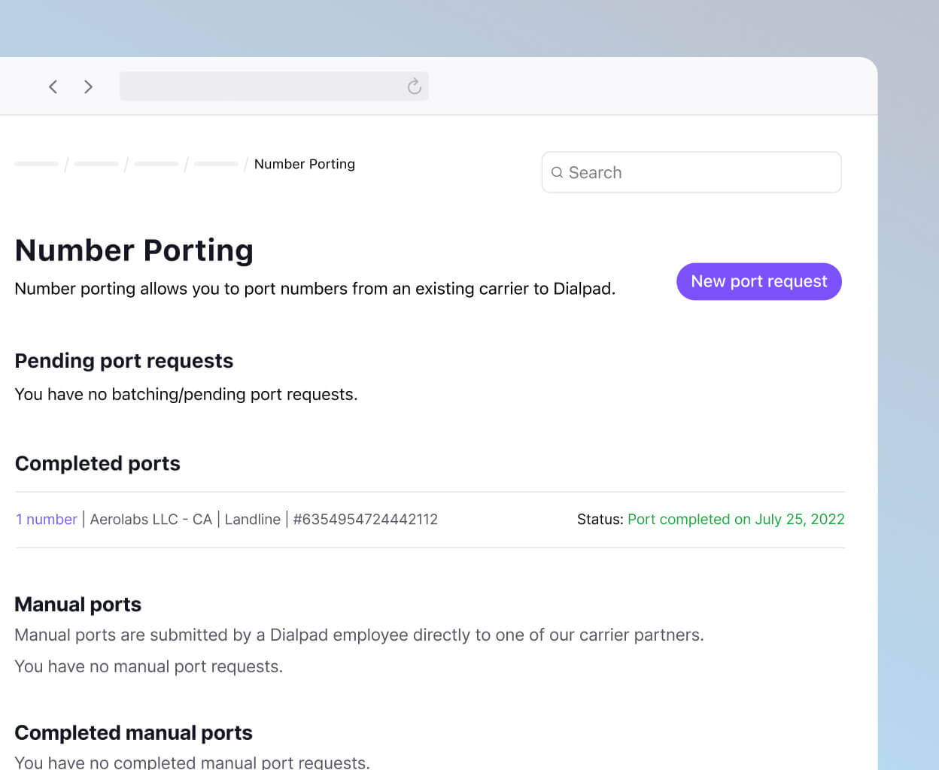Viewport: 939px width, 770px height.
Task: Select the Completed ports heading
Action: (x=97, y=463)
